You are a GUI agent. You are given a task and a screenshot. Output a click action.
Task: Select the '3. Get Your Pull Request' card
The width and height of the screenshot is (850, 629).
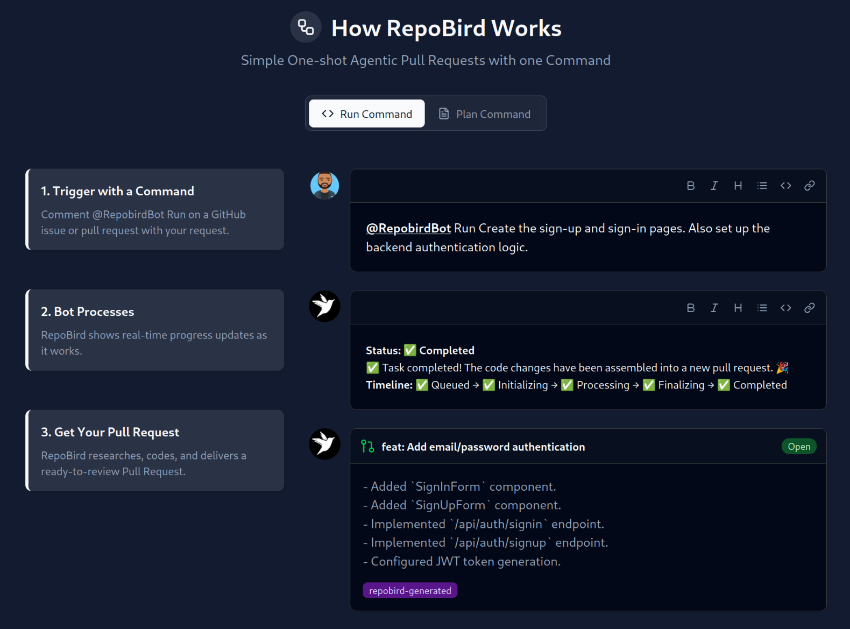click(155, 450)
